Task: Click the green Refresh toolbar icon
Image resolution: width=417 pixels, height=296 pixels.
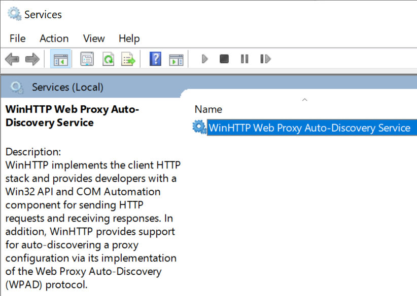Action: [108, 59]
